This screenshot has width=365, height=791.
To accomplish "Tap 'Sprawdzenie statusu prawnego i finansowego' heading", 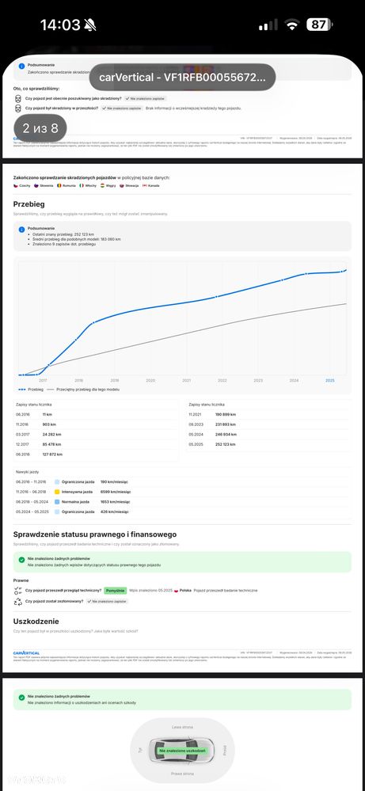I will (95, 534).
